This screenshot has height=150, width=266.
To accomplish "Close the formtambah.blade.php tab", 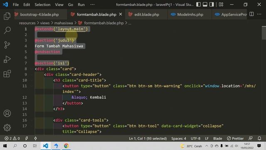I will pos(121,14).
